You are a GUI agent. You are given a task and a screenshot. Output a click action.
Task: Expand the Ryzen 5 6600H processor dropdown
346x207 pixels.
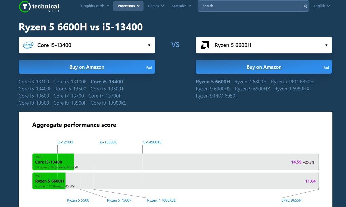coord(264,45)
